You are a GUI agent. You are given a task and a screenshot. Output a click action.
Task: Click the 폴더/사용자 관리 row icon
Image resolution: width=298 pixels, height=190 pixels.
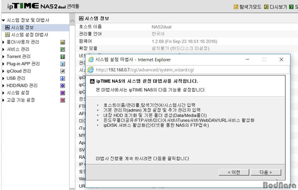click(x=63, y=42)
